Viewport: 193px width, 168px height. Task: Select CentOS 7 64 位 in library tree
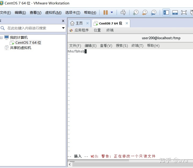(28, 42)
